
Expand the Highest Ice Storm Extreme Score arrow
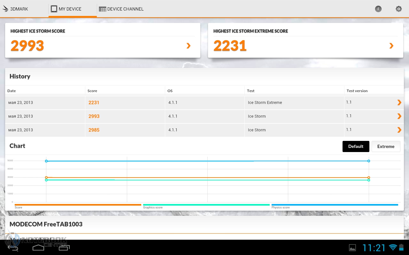(x=391, y=46)
